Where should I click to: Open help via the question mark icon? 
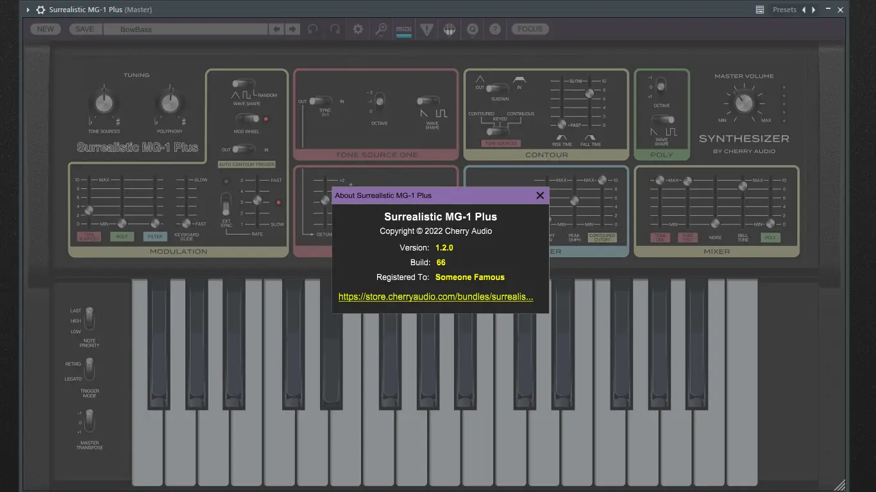pos(495,29)
